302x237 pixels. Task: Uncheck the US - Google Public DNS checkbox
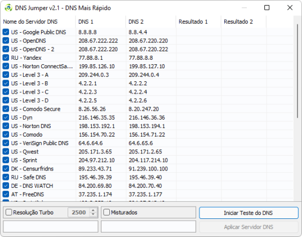pyautogui.click(x=6, y=32)
